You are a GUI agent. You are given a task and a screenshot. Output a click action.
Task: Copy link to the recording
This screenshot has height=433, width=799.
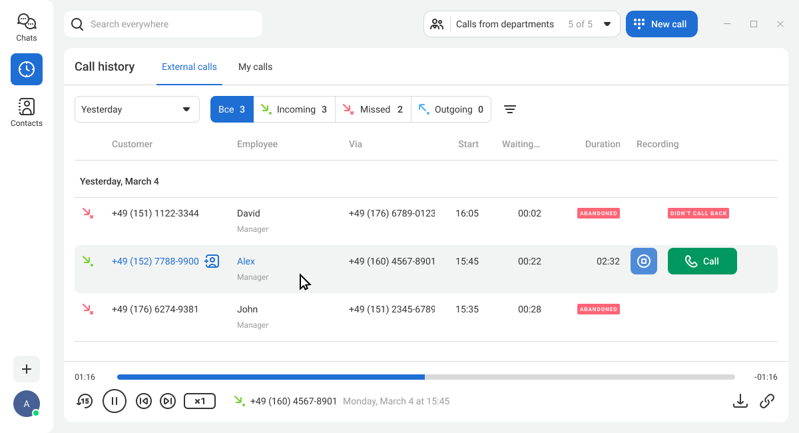767,401
